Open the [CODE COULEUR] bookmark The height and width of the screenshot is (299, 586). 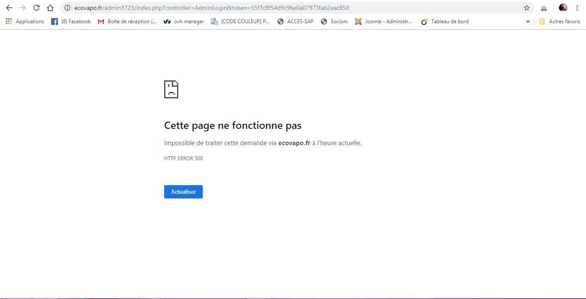click(241, 21)
